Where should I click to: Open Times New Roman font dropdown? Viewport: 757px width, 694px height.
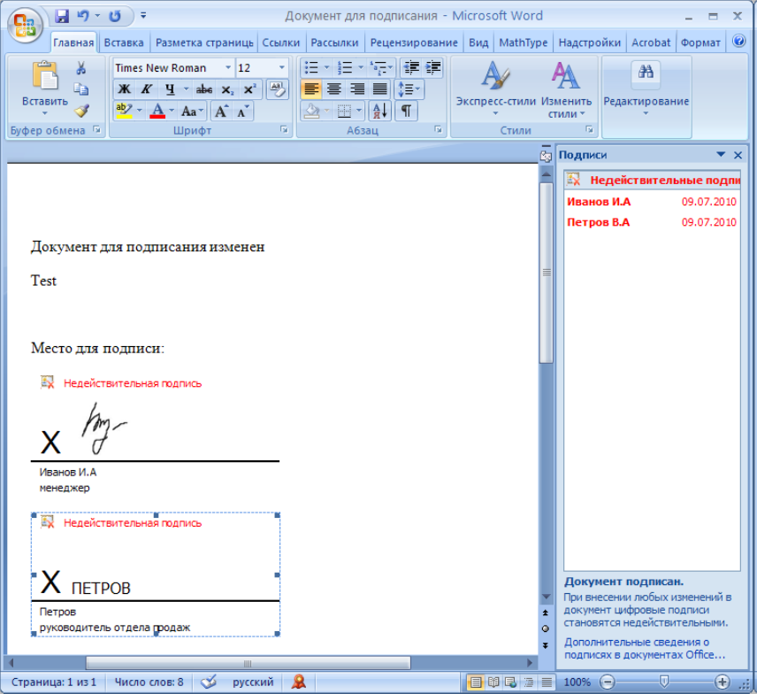tap(228, 67)
